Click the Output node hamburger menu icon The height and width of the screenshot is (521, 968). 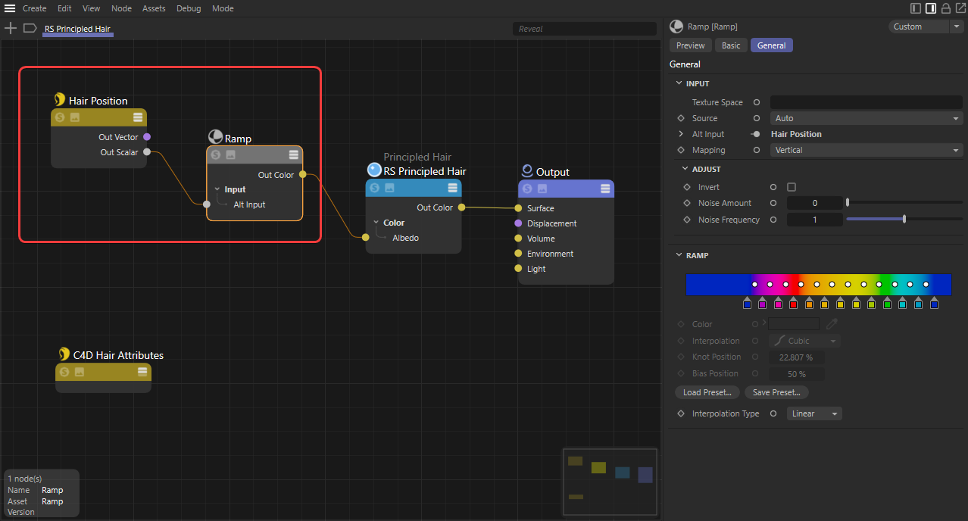(x=605, y=189)
